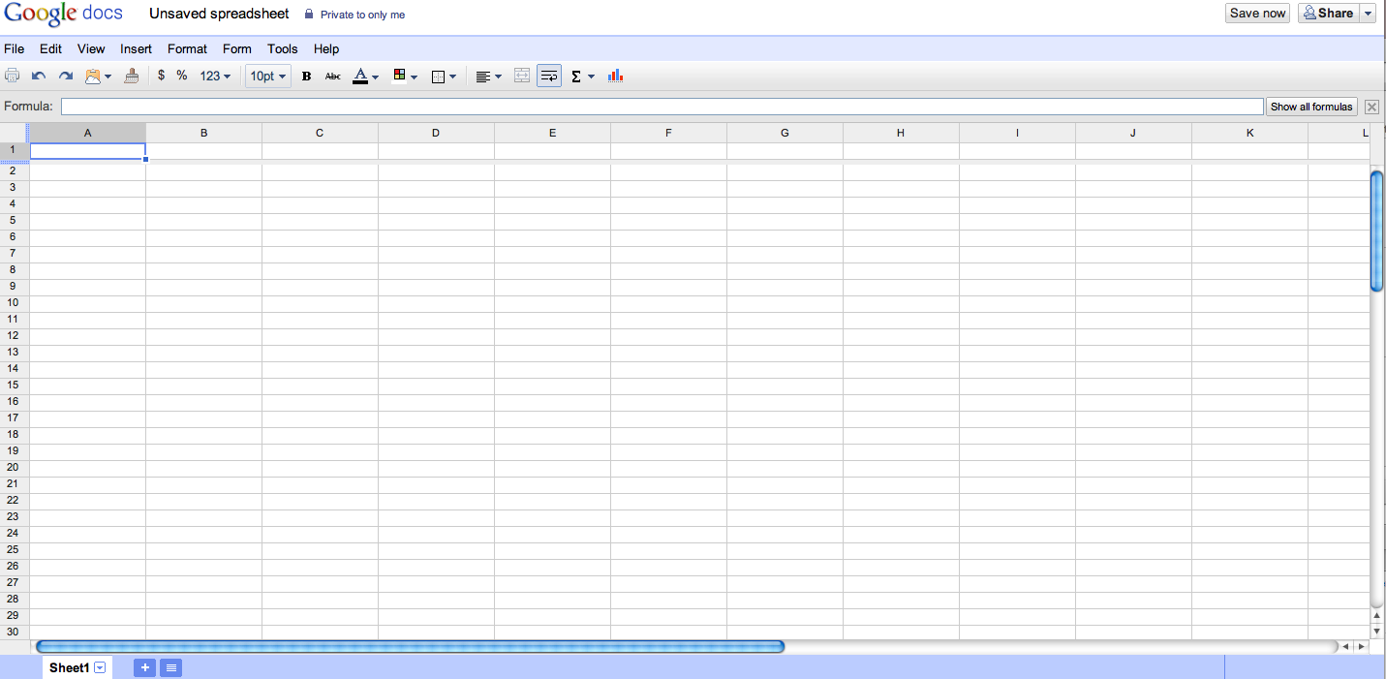
Task: Open the insert chart tool
Action: (x=615, y=76)
